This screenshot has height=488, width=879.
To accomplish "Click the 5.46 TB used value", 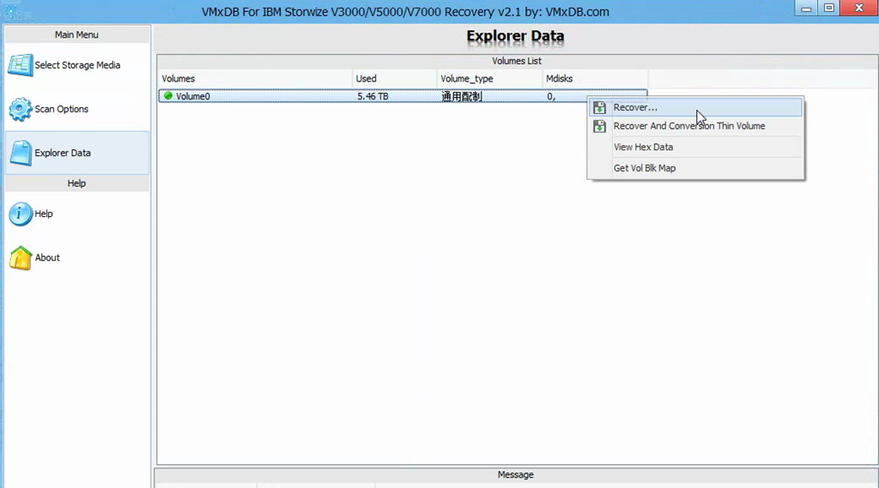I will tap(373, 96).
